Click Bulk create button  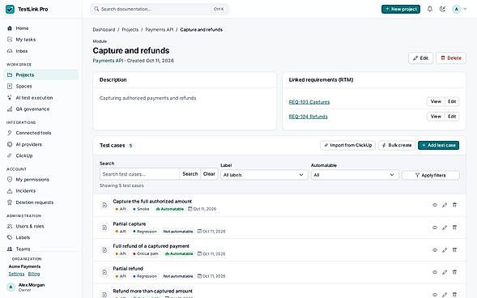[397, 145]
